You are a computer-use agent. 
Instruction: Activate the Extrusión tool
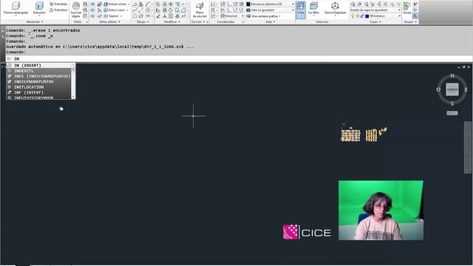click(x=39, y=8)
